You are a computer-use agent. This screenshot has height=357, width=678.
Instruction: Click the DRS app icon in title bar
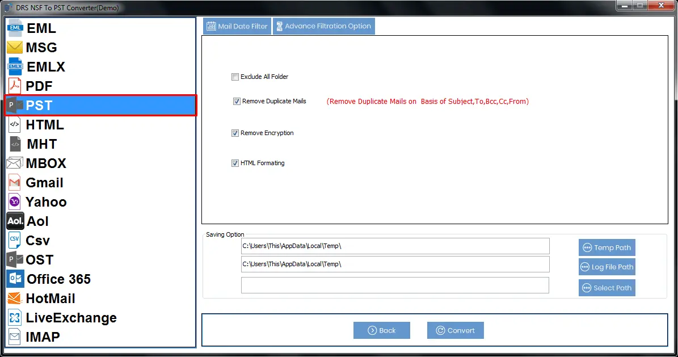click(x=8, y=7)
